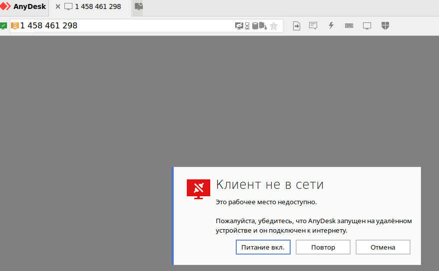Image resolution: width=439 pixels, height=271 pixels.
Task: Click the crossed-out monitor icon in address bar
Action: 239,26
